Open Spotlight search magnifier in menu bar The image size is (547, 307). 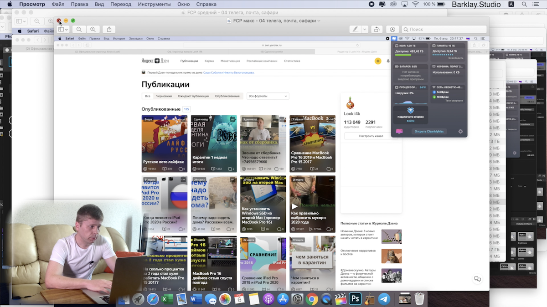pyautogui.click(x=525, y=4)
